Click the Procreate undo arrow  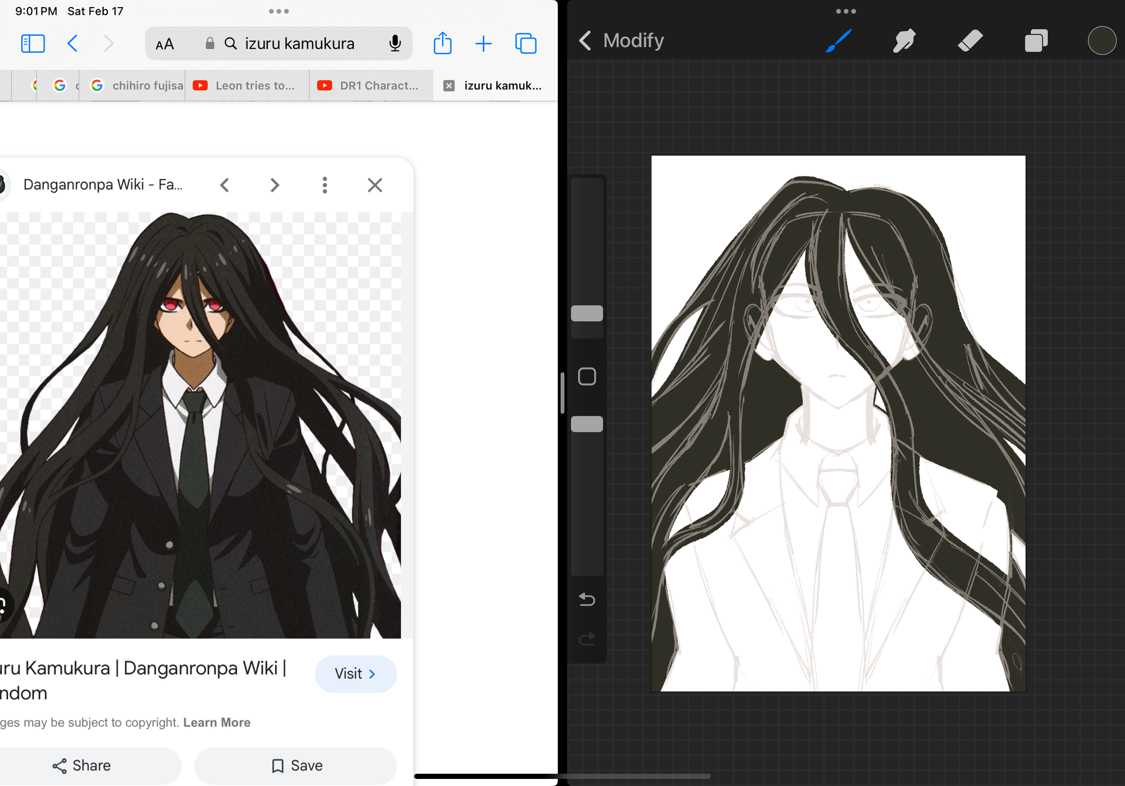[x=587, y=600]
